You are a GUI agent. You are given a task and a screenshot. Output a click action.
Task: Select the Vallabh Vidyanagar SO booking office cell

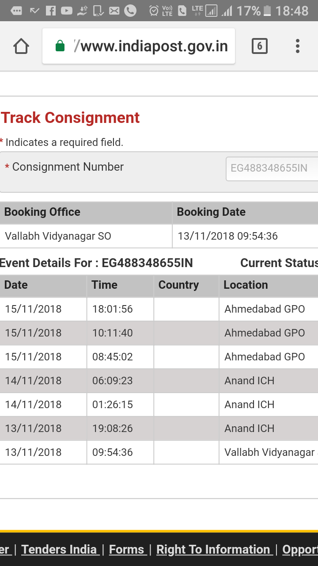[58, 236]
